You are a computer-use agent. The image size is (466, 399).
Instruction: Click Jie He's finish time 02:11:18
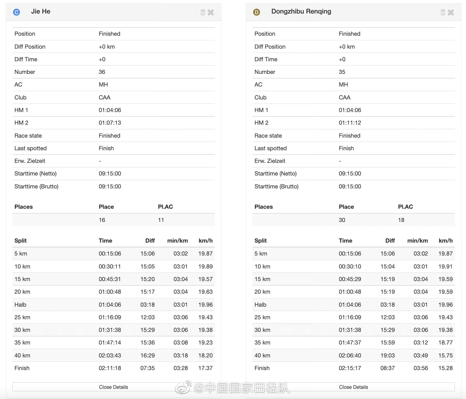[110, 368]
